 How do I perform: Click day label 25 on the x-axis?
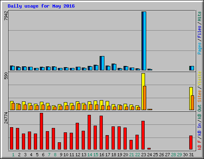pos(155,155)
